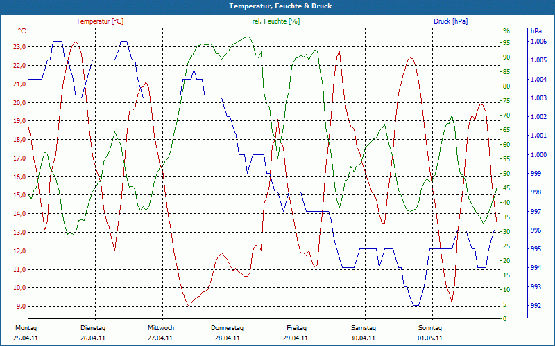
Task: Click the 'hPa' pressure axis unit label
Action: pyautogui.click(x=536, y=31)
